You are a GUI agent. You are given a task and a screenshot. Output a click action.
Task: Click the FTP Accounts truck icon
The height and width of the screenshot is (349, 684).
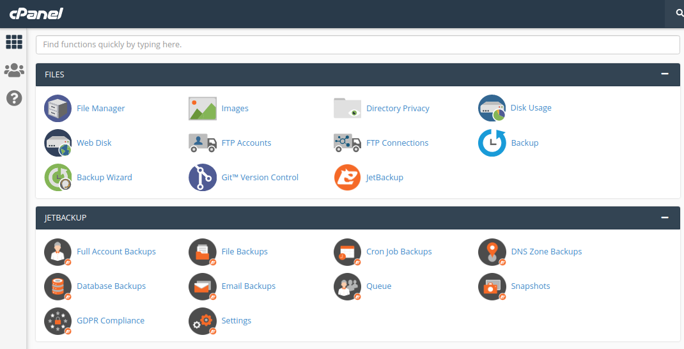tap(203, 143)
